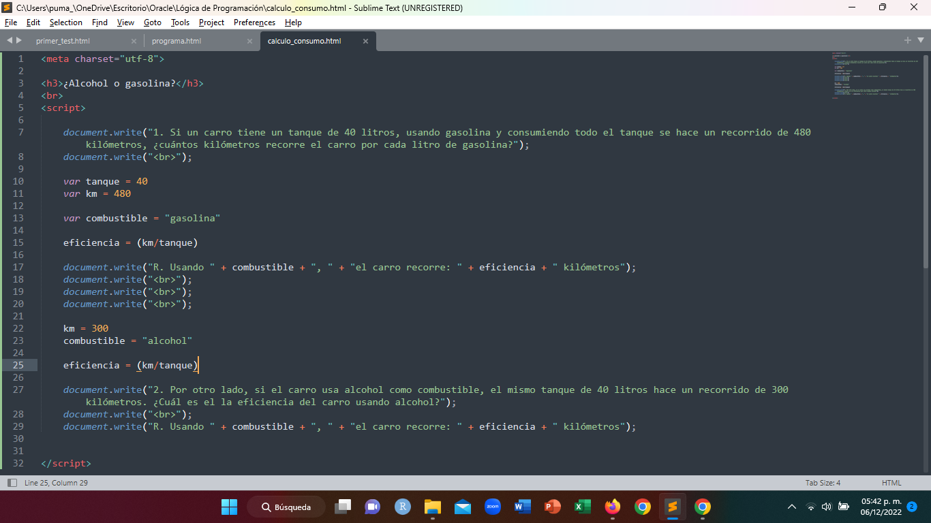Change Tab Size: 4 setting
Viewport: 931px width, 523px height.
pos(823,483)
